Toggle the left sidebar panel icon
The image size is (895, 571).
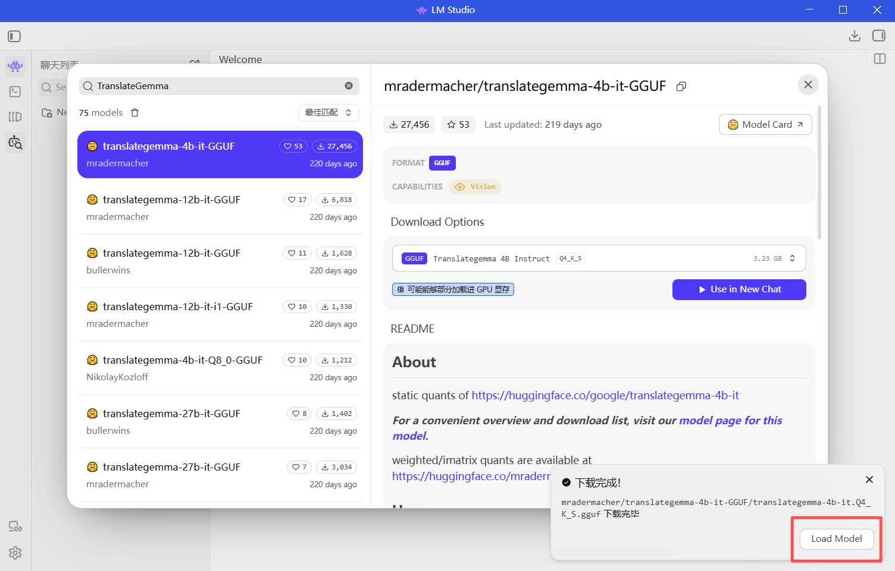(14, 36)
